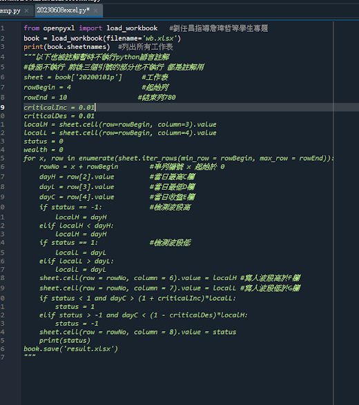The width and height of the screenshot is (359, 405).
Task: Switch to the temp.py editor tab
Action: [x=10, y=11]
